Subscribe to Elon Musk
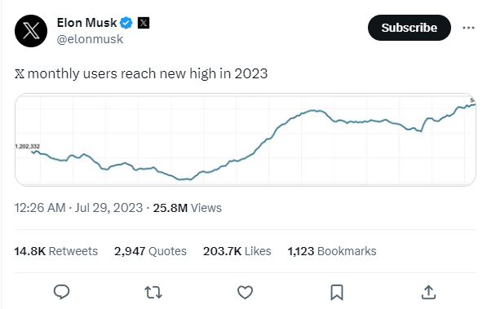The image size is (487, 309). pyautogui.click(x=409, y=28)
